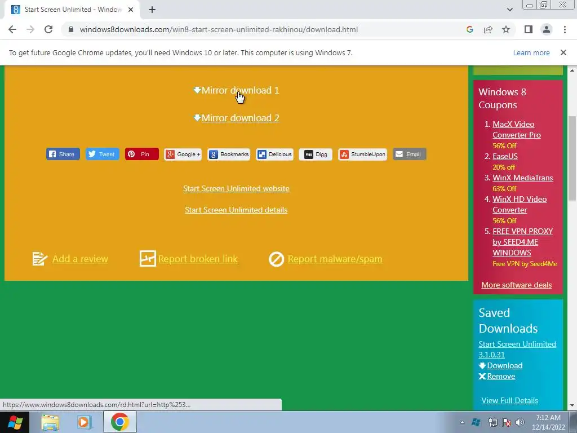
Task: Dismiss the Chrome update notice bar
Action: coord(563,52)
